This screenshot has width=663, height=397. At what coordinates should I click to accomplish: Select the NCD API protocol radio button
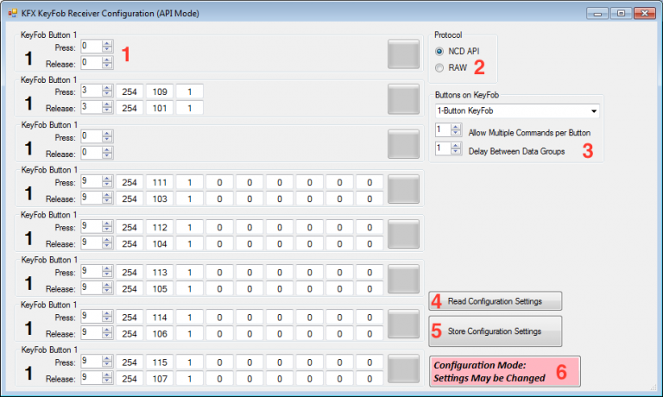coord(440,52)
